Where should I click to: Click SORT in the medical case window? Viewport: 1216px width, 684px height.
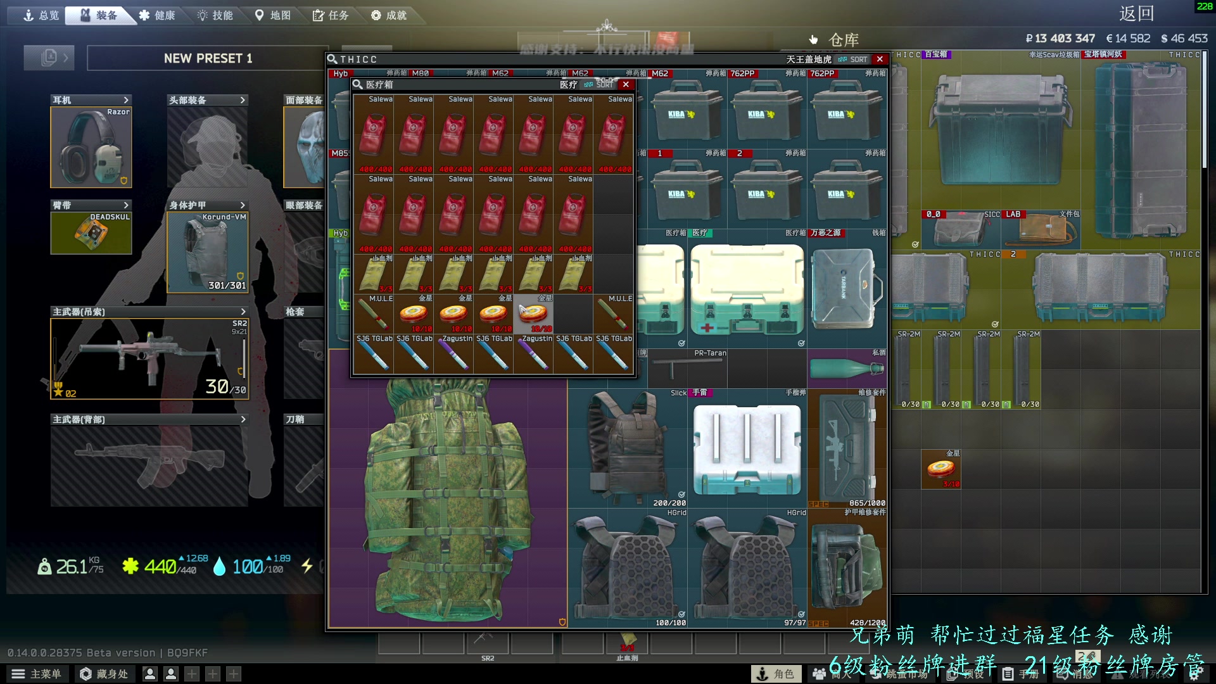point(599,84)
